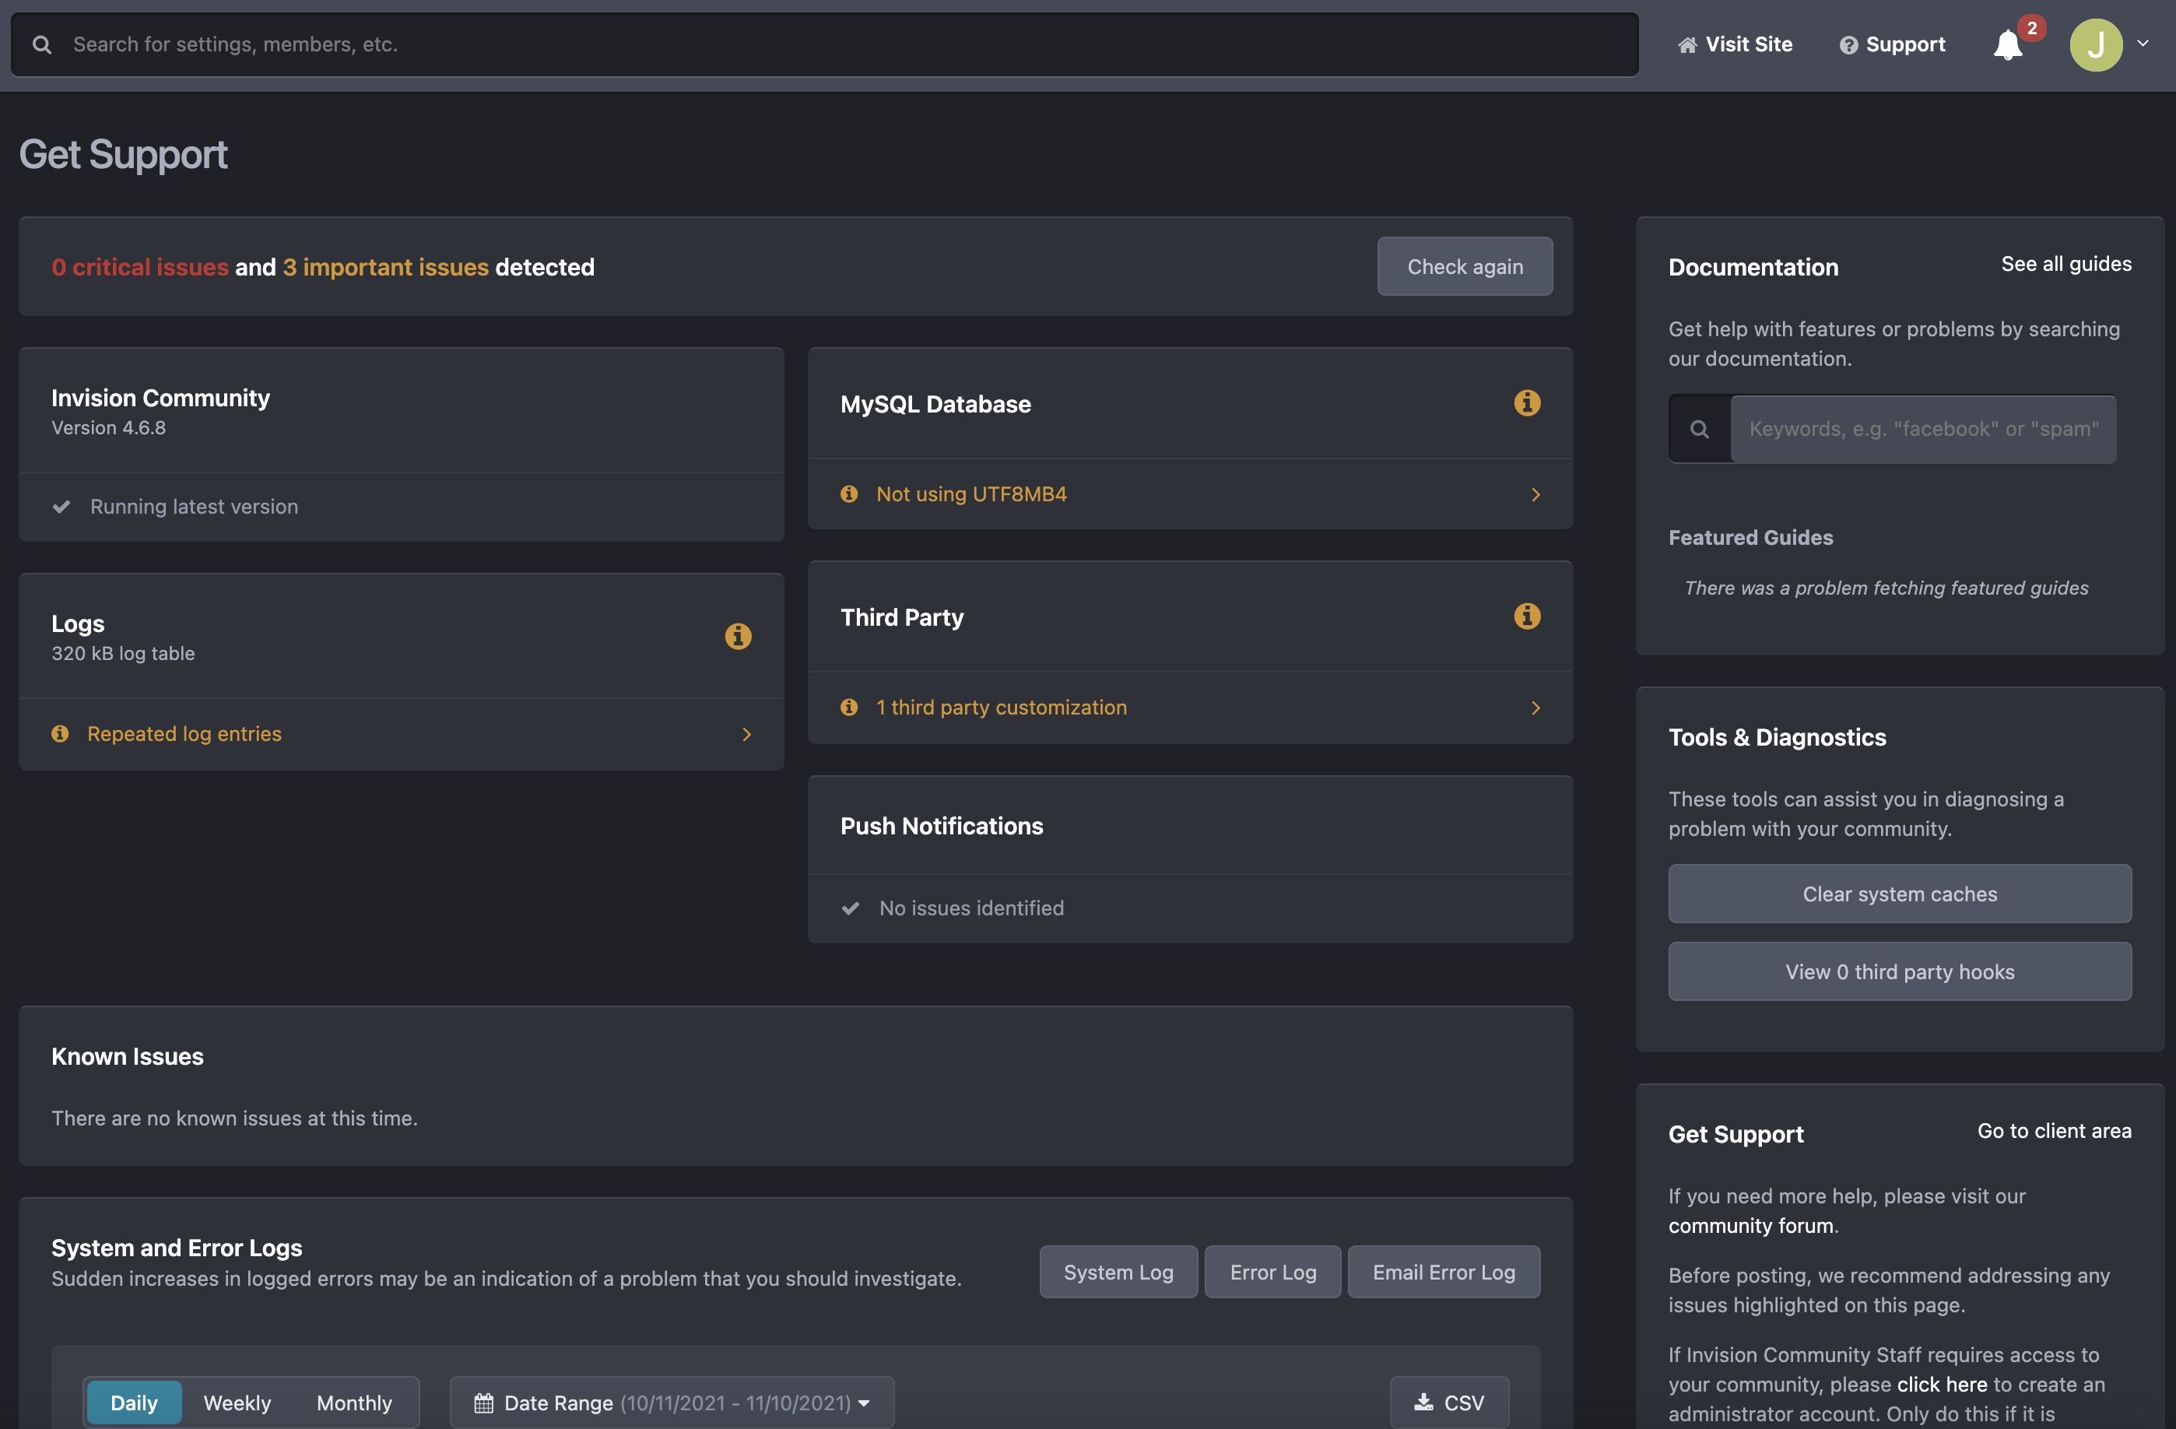This screenshot has height=1429, width=2176.
Task: Expand the Date Range dropdown
Action: (x=865, y=1404)
